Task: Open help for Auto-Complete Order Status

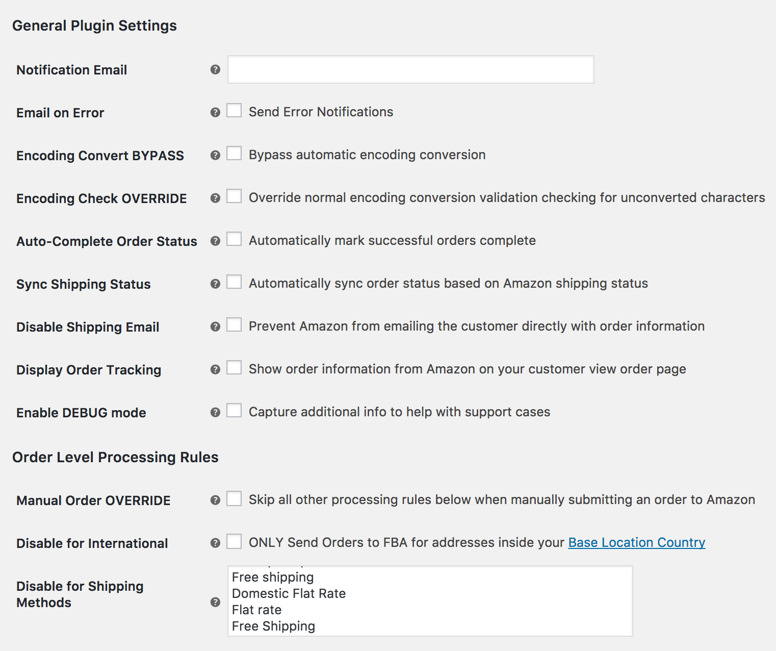Action: click(215, 240)
